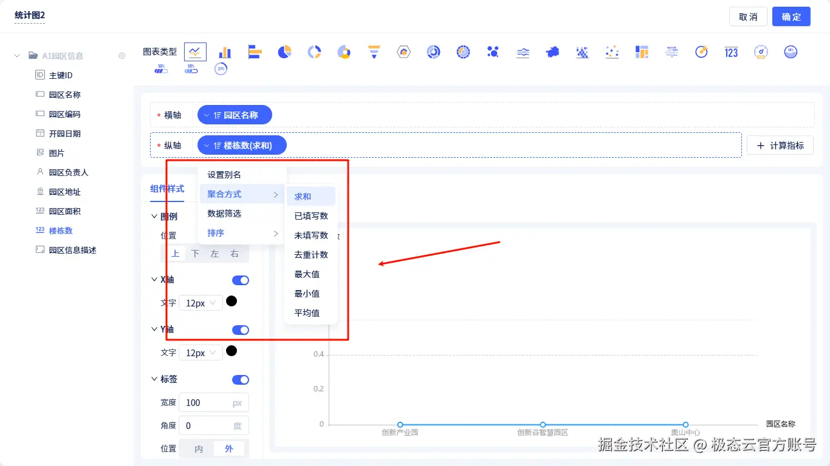The height and width of the screenshot is (466, 830).
Task: Toggle the 标签 switch
Action: (x=241, y=380)
